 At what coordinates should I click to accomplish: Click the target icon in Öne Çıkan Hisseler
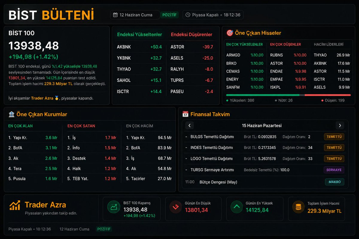(x=230, y=33)
